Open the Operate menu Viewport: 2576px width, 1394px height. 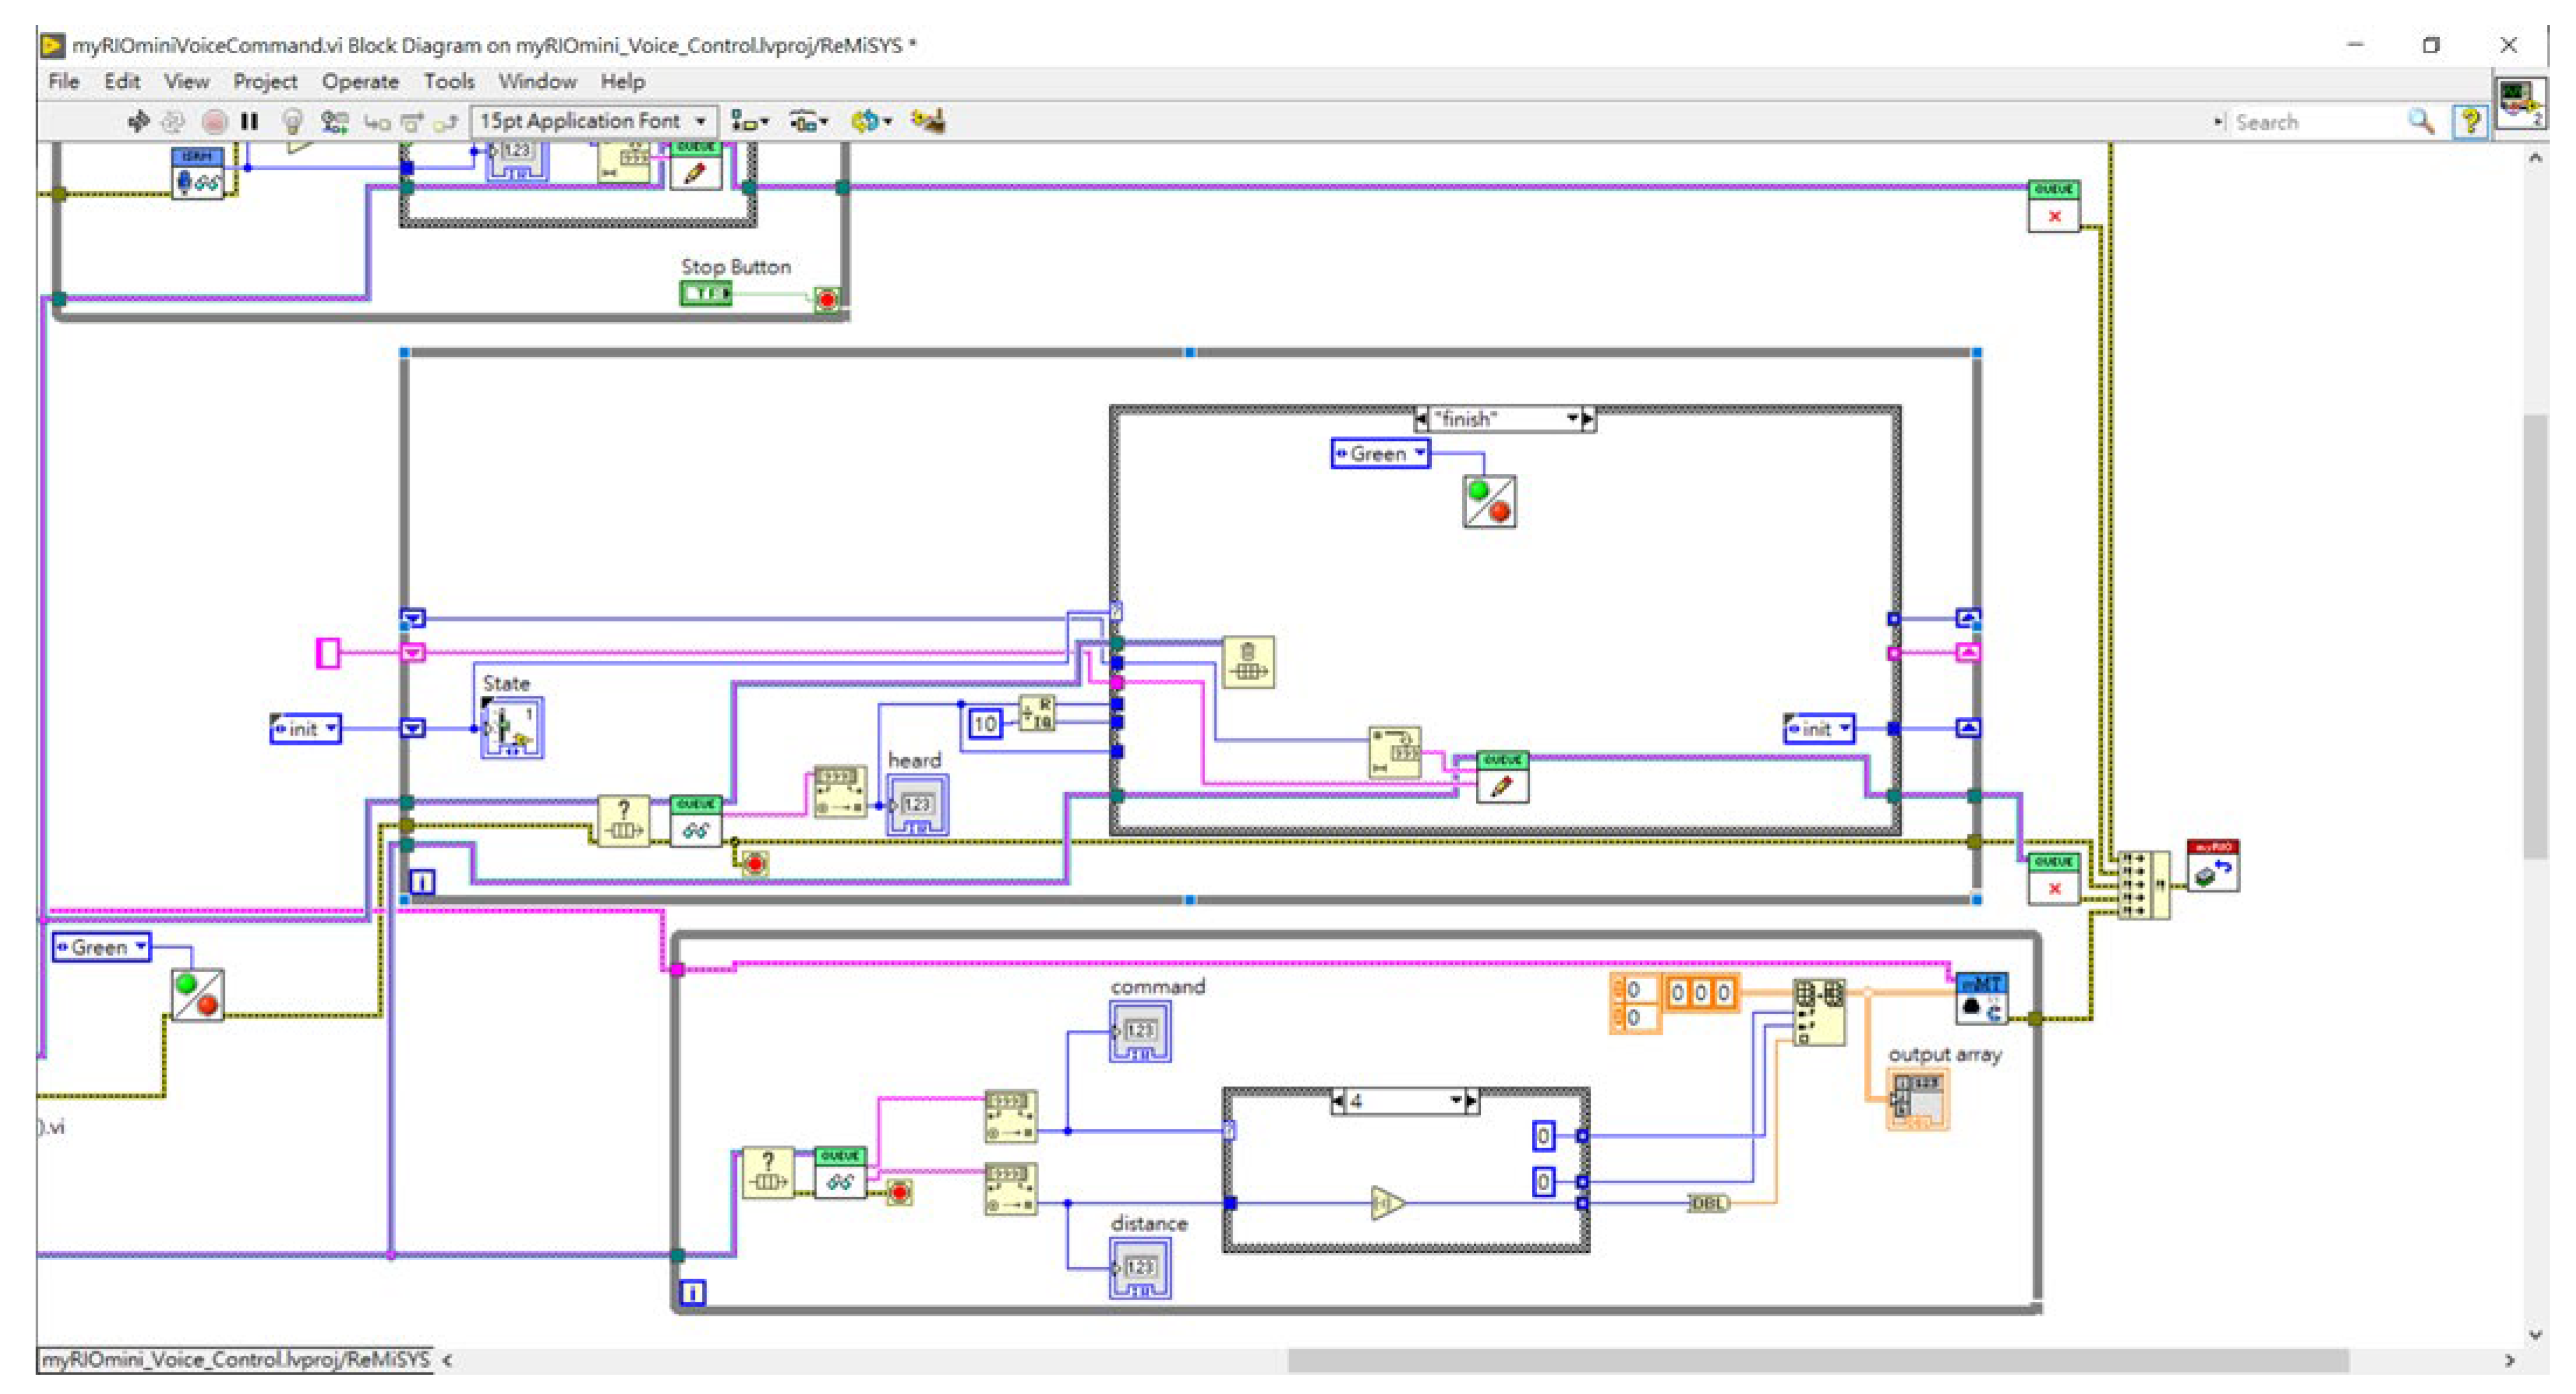360,82
